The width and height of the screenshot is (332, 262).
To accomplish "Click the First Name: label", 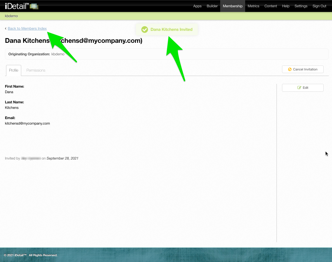I will (15, 86).
